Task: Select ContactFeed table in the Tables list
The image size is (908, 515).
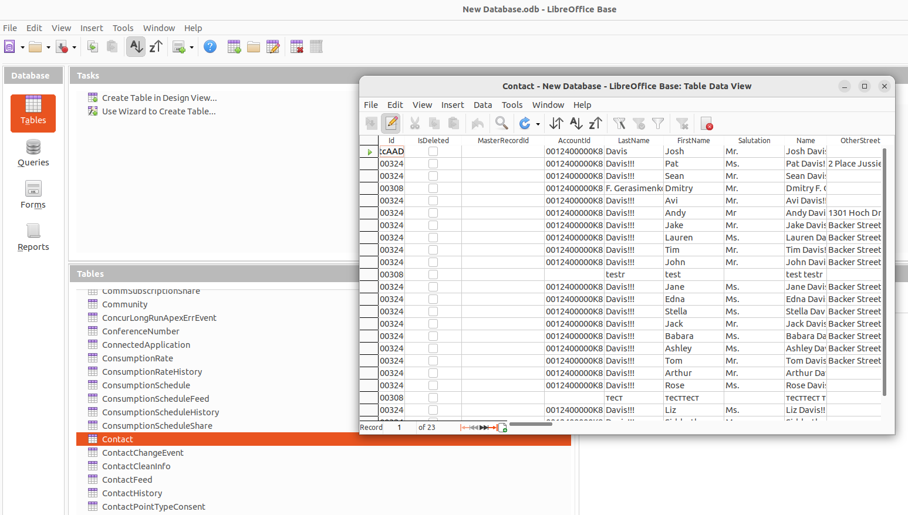Action: (127, 480)
